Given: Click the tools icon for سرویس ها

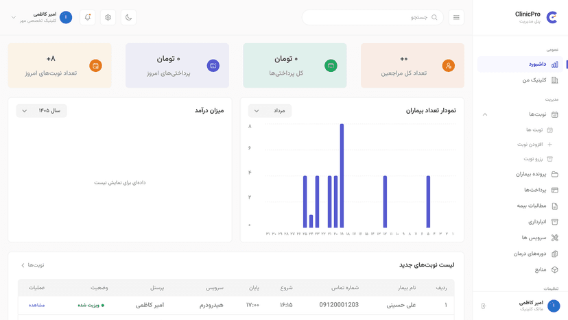Looking at the screenshot, I should pyautogui.click(x=554, y=238).
